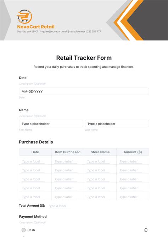Click the Name field description text
The height and width of the screenshot is (237, 168).
(x=33, y=116)
